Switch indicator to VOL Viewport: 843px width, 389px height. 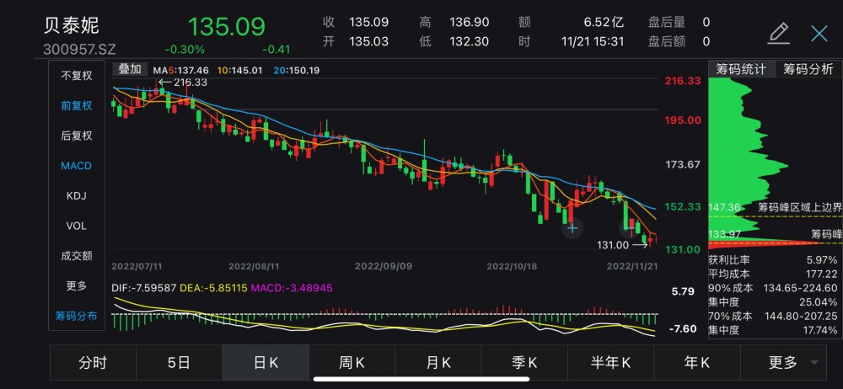tap(76, 226)
